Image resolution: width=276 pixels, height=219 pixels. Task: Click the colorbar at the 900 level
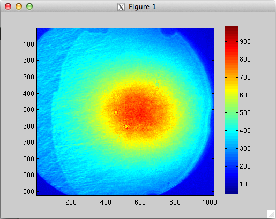232,41
